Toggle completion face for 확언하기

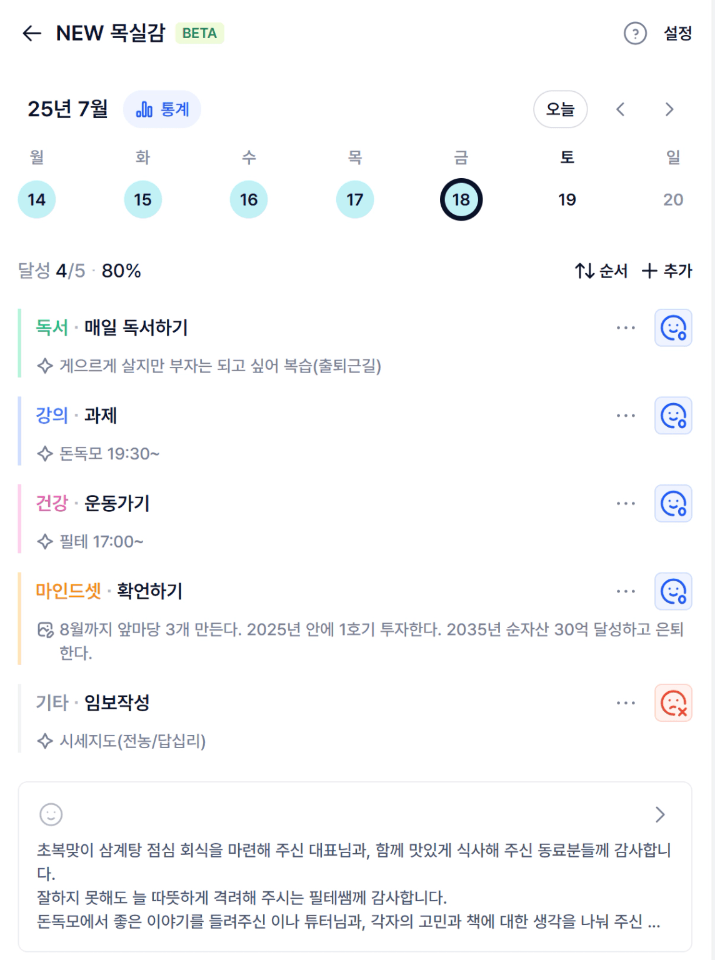tap(673, 591)
